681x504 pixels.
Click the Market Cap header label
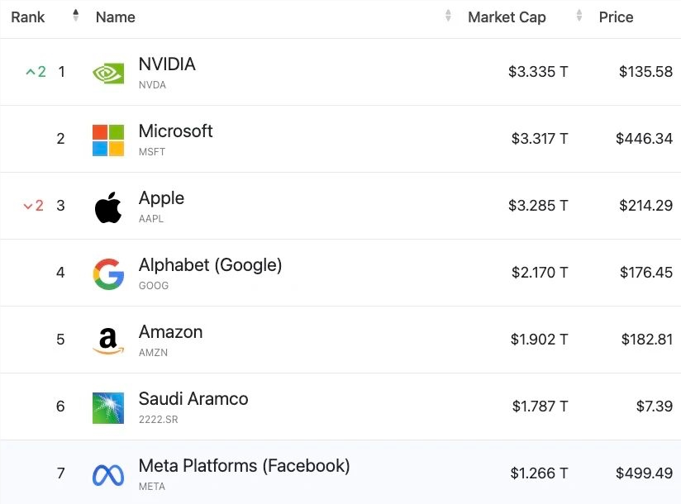pos(507,17)
